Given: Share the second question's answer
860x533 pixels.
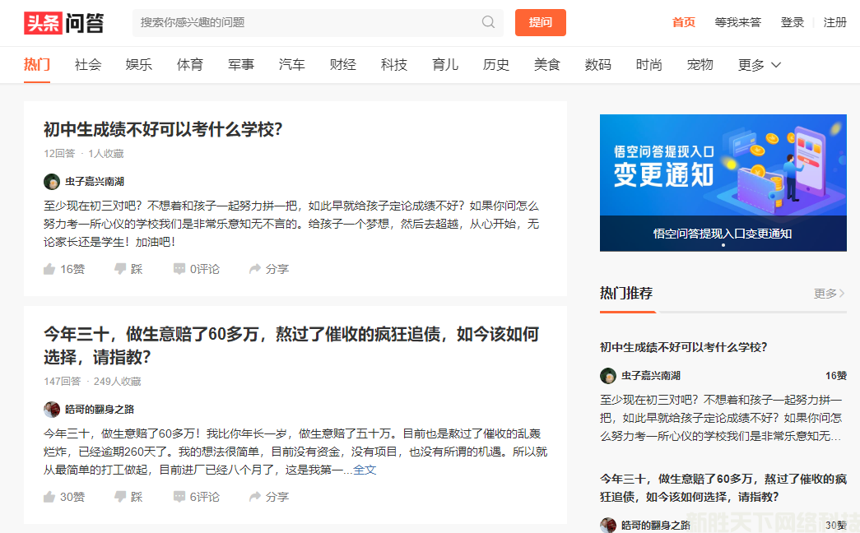Looking at the screenshot, I should coord(268,497).
